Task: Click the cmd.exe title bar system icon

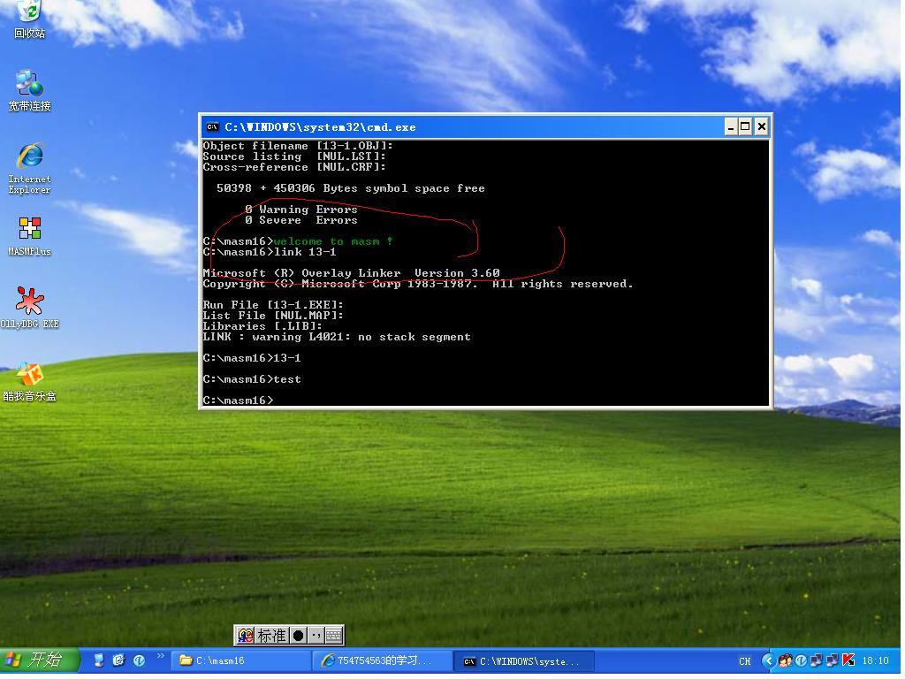Action: (212, 127)
